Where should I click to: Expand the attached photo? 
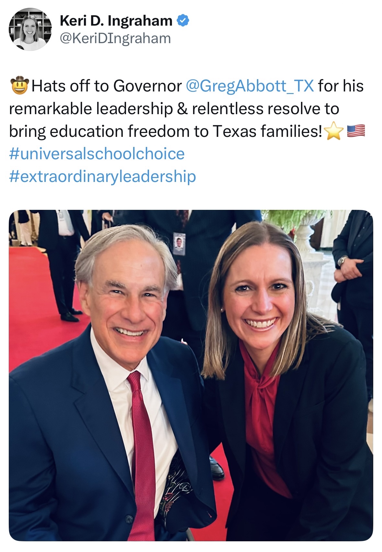click(191, 375)
